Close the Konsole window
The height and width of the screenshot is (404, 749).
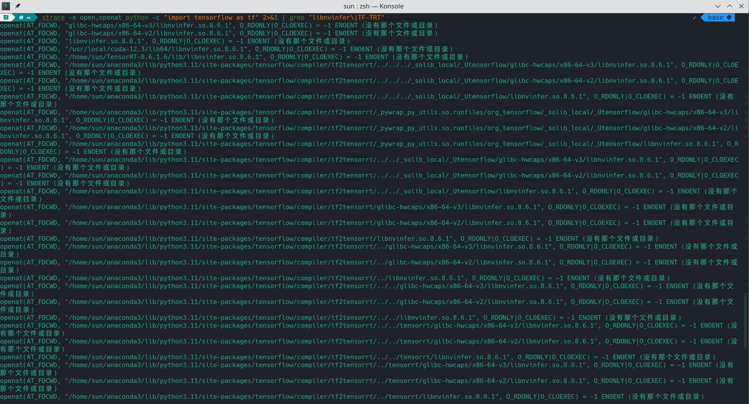pyautogui.click(x=741, y=6)
